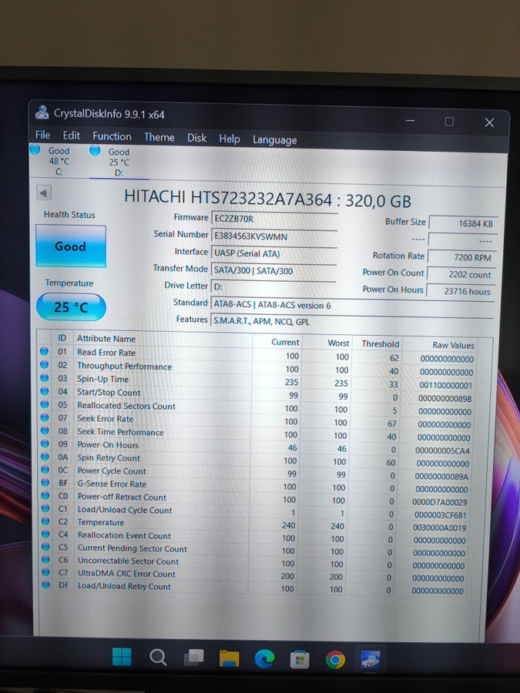This screenshot has height=693, width=520.
Task: Launch File Explorer from taskbar
Action: pos(229,658)
